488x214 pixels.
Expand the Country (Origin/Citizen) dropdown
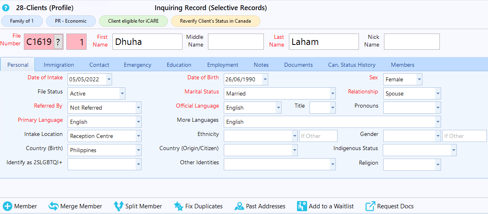point(295,150)
